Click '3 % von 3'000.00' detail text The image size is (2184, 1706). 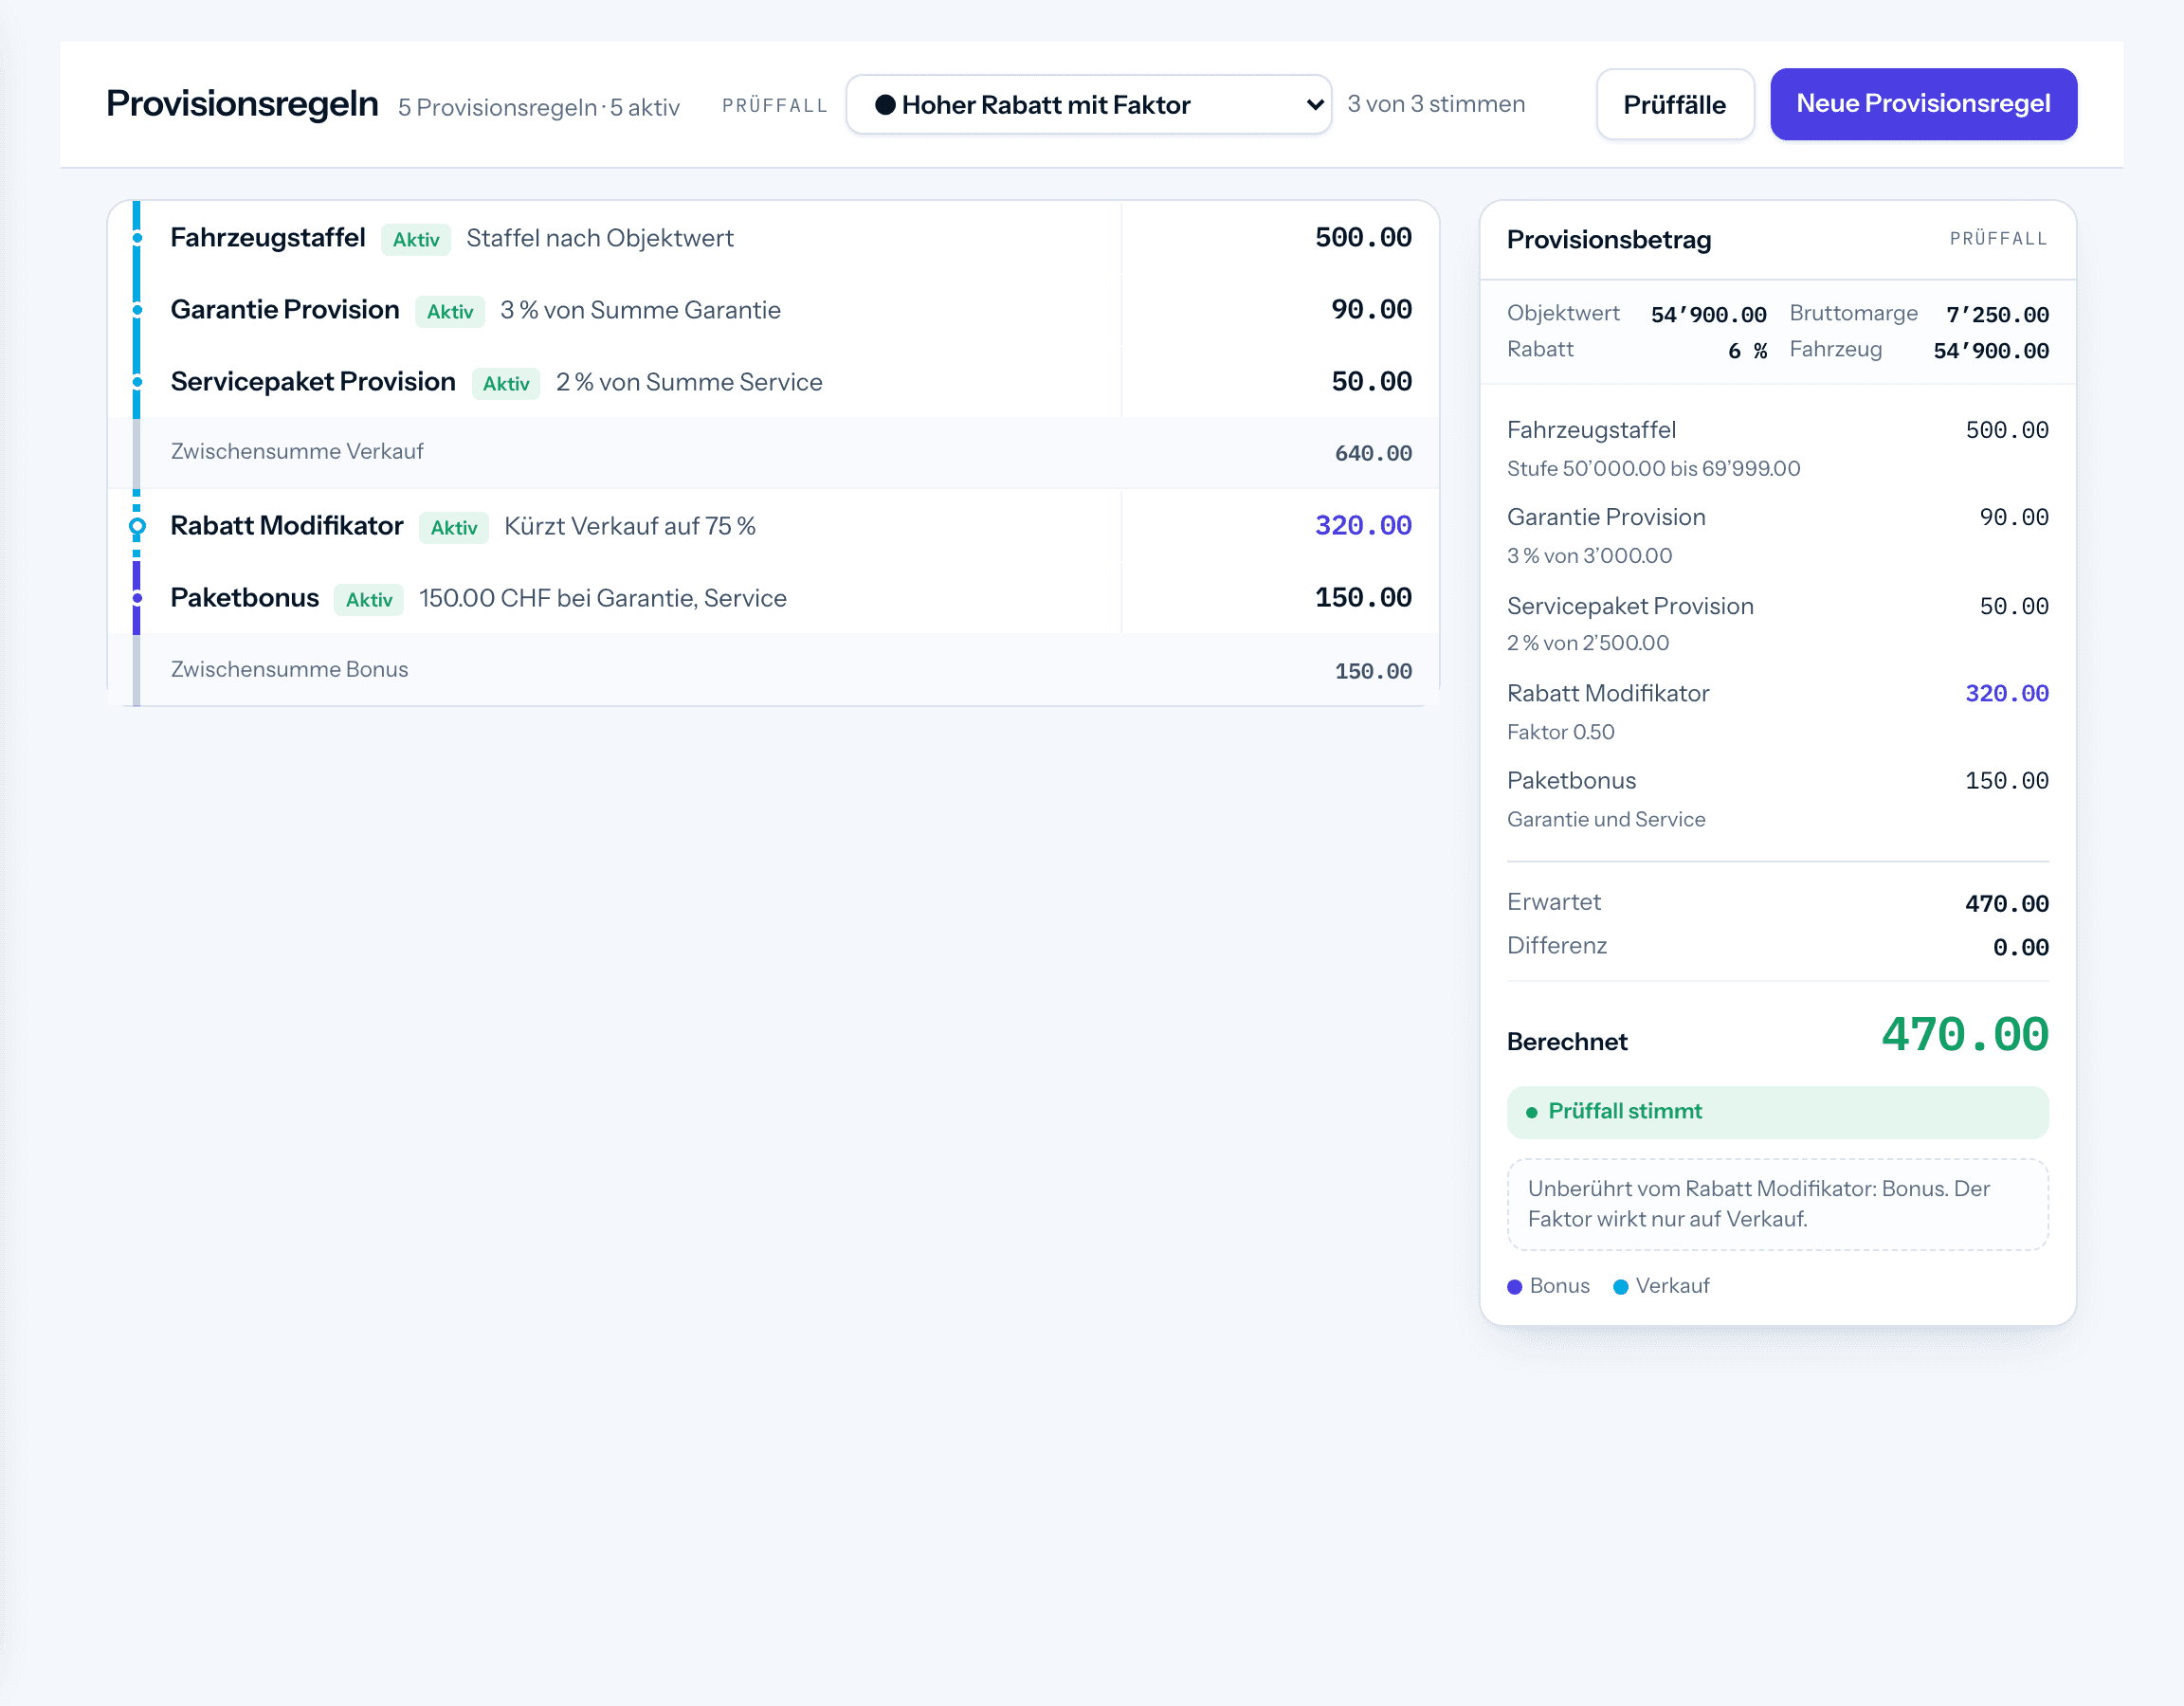(1589, 556)
